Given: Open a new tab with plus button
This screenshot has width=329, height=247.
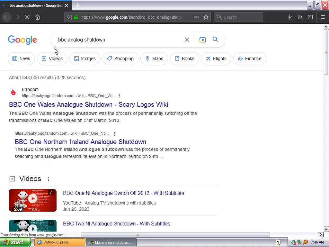Looking at the screenshot, I should (77, 5).
